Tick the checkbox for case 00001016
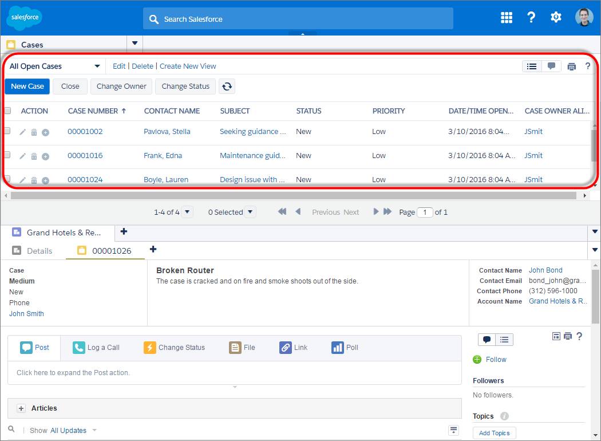601x441 pixels. coord(7,155)
